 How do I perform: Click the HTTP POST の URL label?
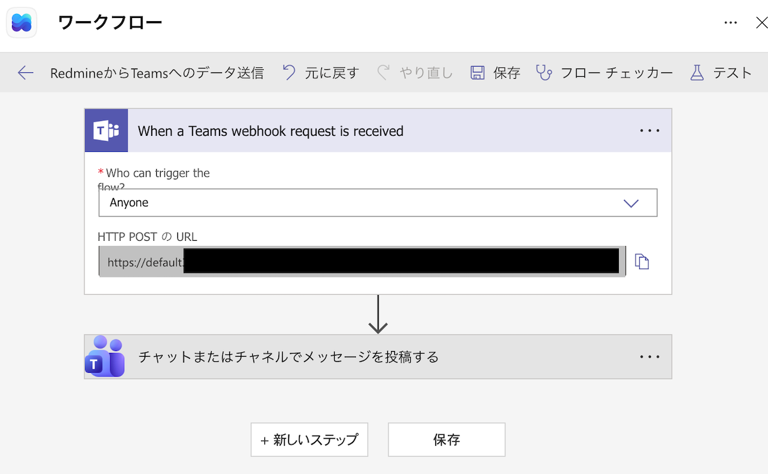pyautogui.click(x=147, y=236)
